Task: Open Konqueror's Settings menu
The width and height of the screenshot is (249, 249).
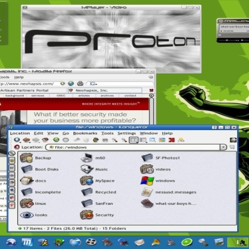Action: (x=126, y=133)
